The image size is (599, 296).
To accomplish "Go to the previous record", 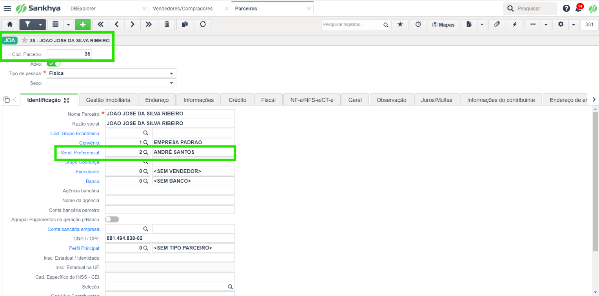I will (x=116, y=24).
